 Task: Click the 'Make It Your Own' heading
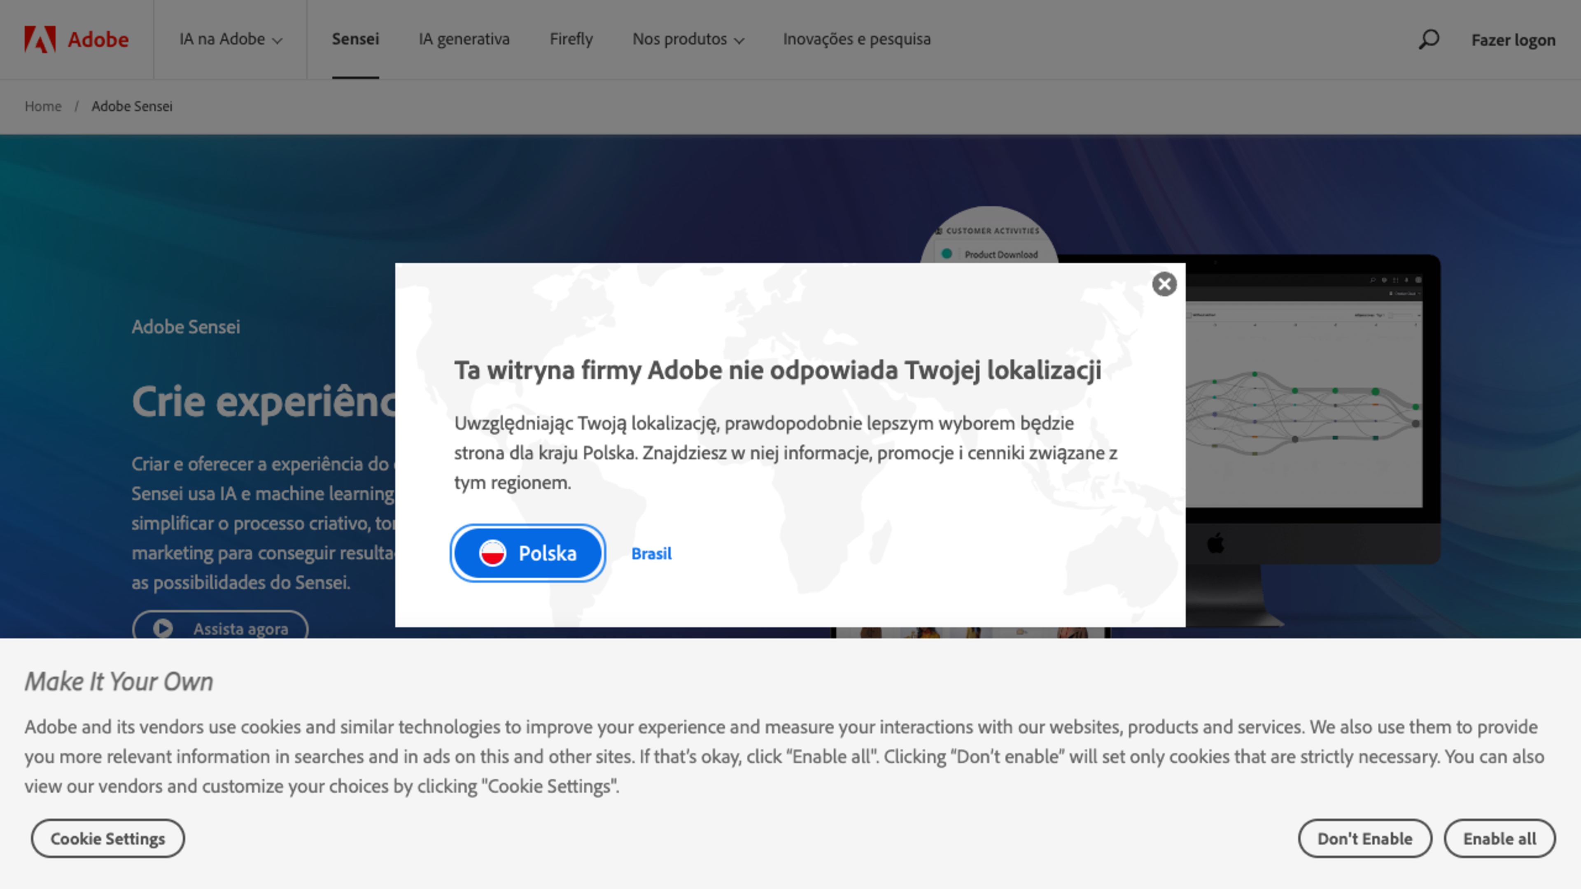click(119, 681)
